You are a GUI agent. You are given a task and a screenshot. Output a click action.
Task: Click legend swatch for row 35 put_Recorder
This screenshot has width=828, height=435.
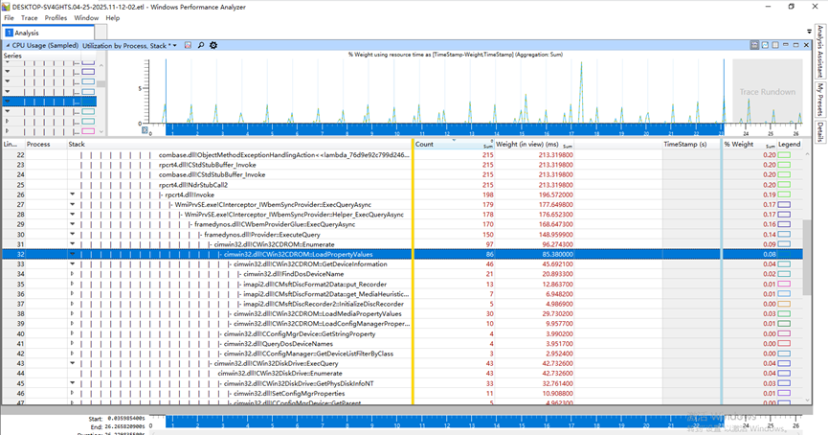pyautogui.click(x=784, y=285)
